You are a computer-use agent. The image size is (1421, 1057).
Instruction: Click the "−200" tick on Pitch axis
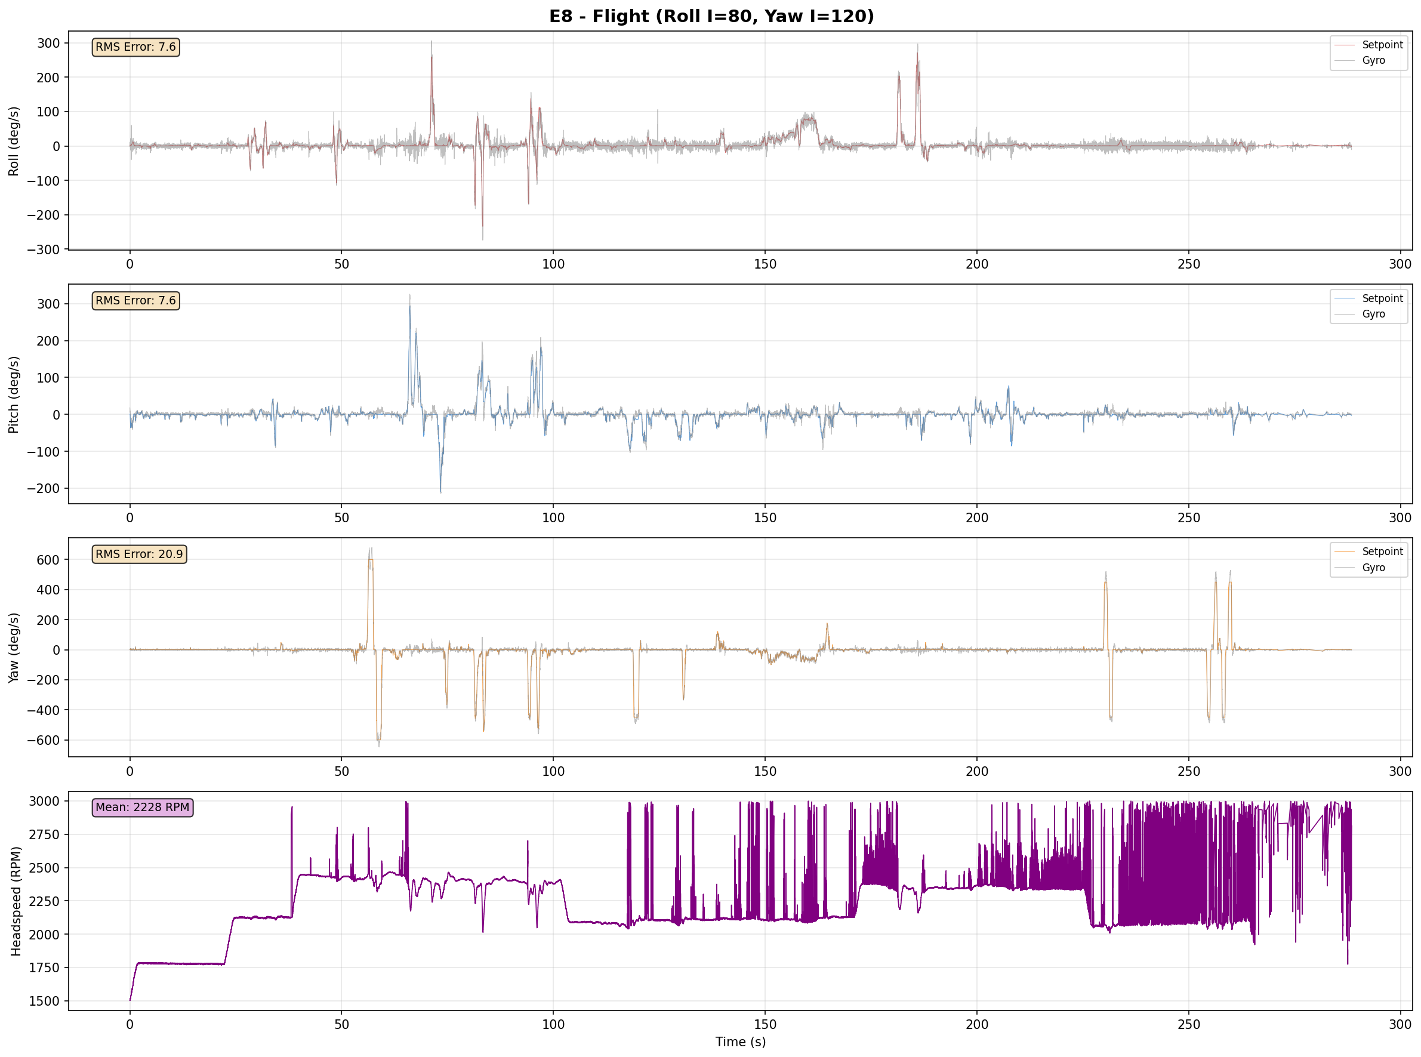44,488
